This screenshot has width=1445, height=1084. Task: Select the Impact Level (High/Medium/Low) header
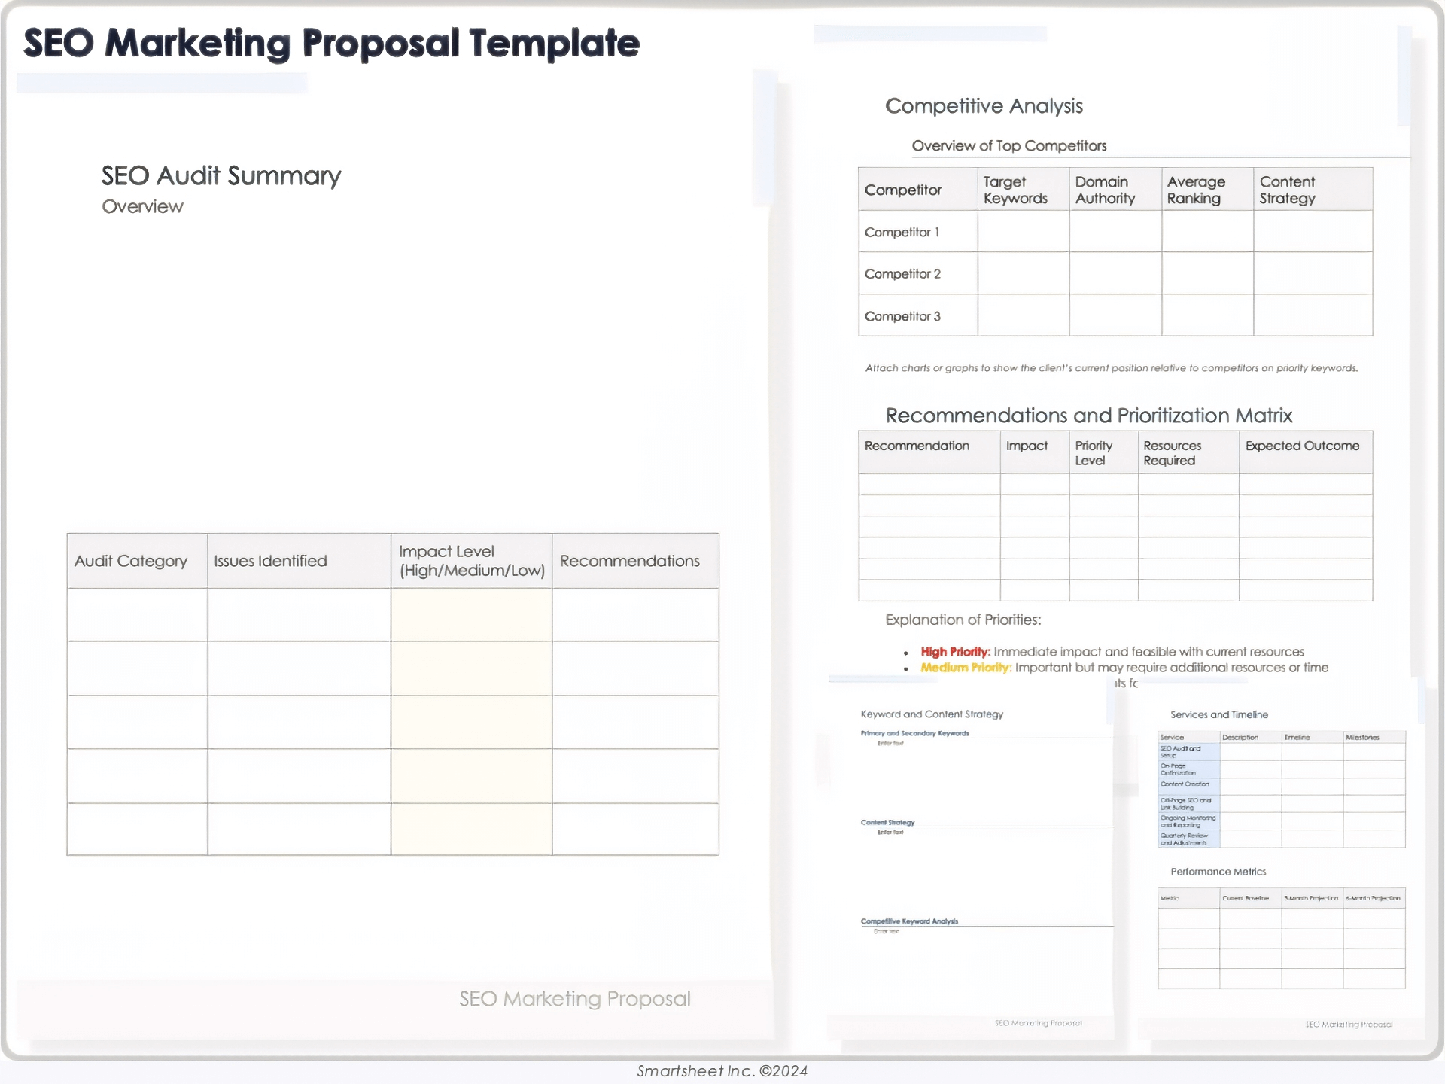[472, 561]
